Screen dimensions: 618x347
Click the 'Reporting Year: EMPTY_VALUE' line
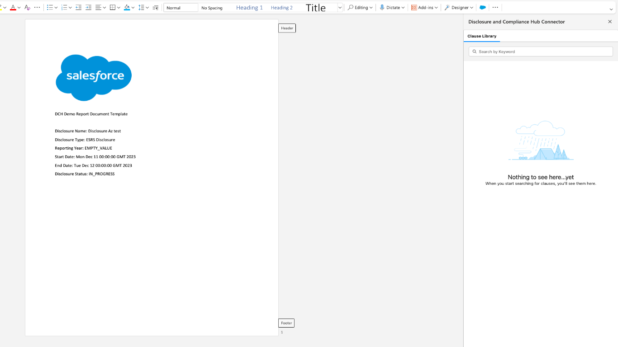(x=84, y=148)
